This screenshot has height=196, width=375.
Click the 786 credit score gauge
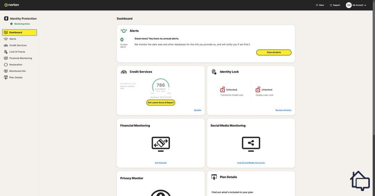click(161, 86)
